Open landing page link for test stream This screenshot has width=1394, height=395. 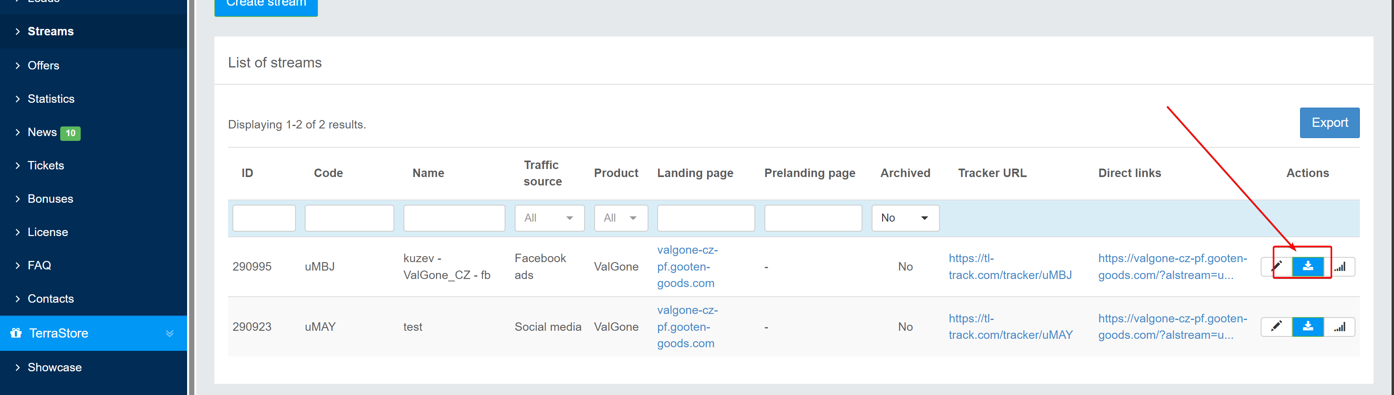(x=687, y=326)
